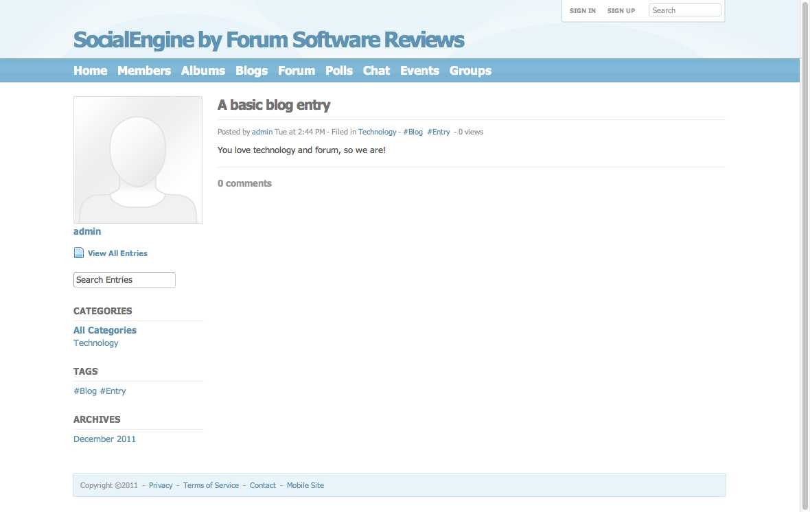This screenshot has width=810, height=512.
Task: Open the Contact footer link
Action: pyautogui.click(x=262, y=485)
